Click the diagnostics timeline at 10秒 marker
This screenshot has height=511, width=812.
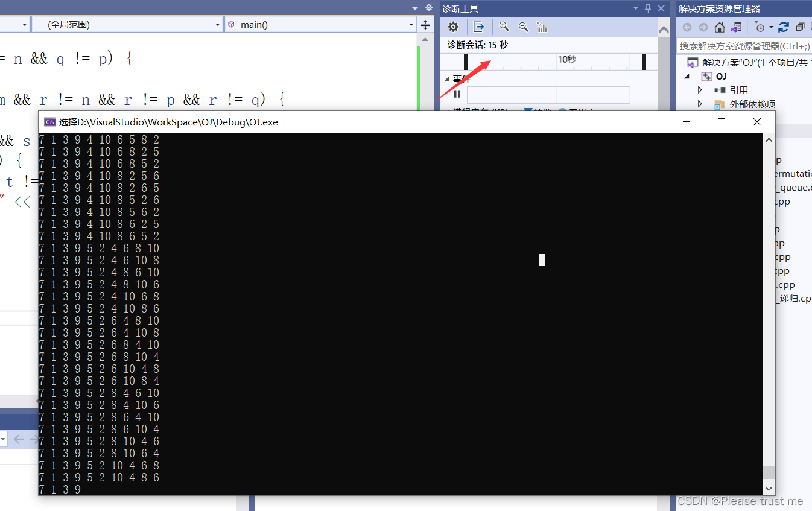click(566, 59)
